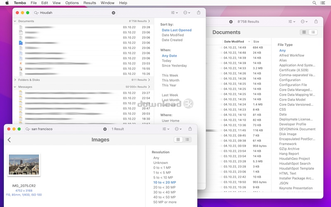Screen dimensions: 331x207
Task: Switch Images window to grid view
Action: [178, 140]
